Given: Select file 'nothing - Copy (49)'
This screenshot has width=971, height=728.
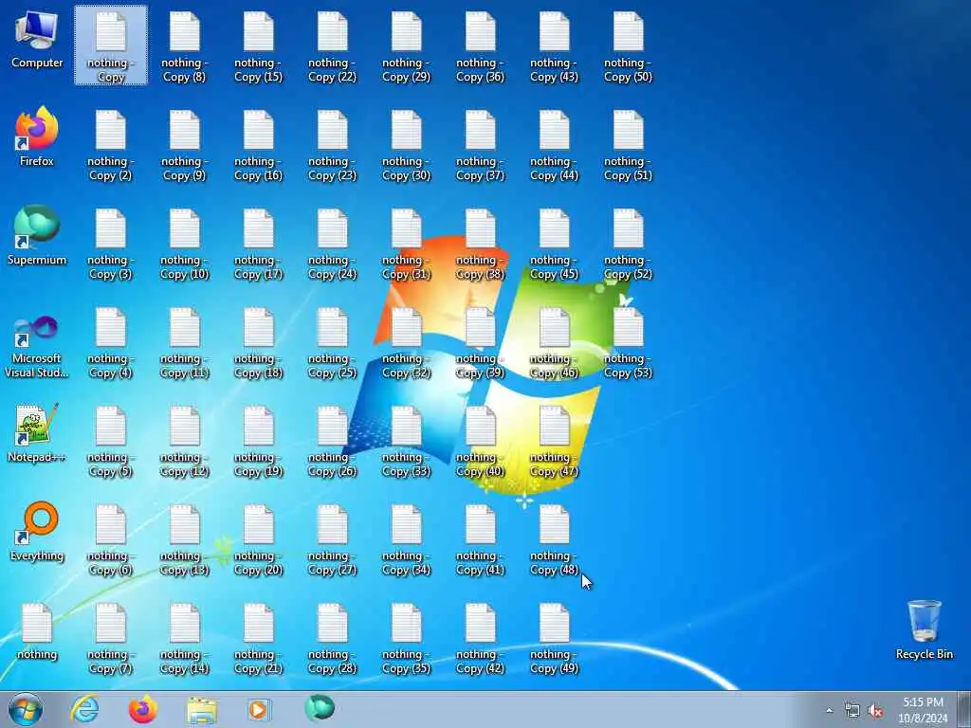Looking at the screenshot, I should point(554,639).
